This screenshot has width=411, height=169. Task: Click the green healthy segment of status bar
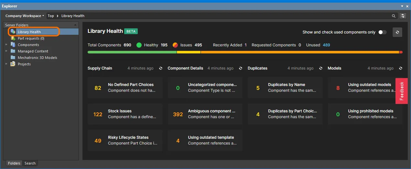[x=132, y=52]
